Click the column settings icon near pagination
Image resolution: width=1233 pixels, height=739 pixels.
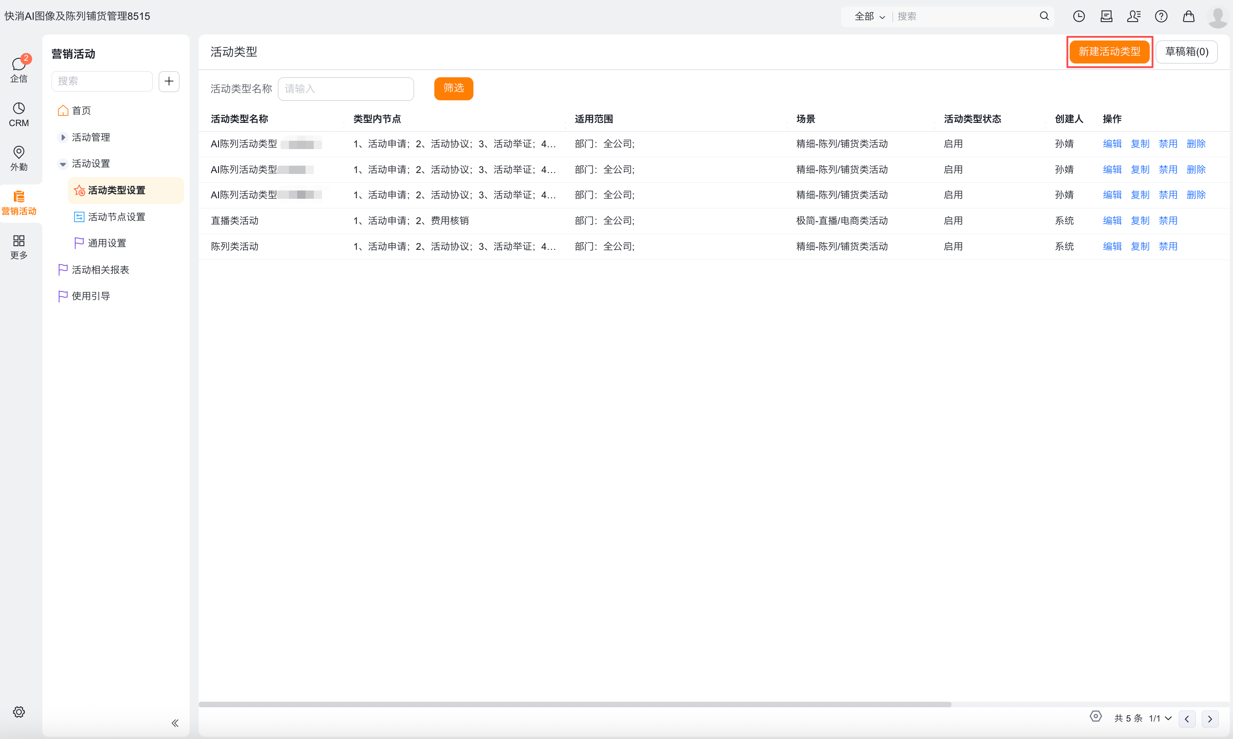click(x=1095, y=716)
